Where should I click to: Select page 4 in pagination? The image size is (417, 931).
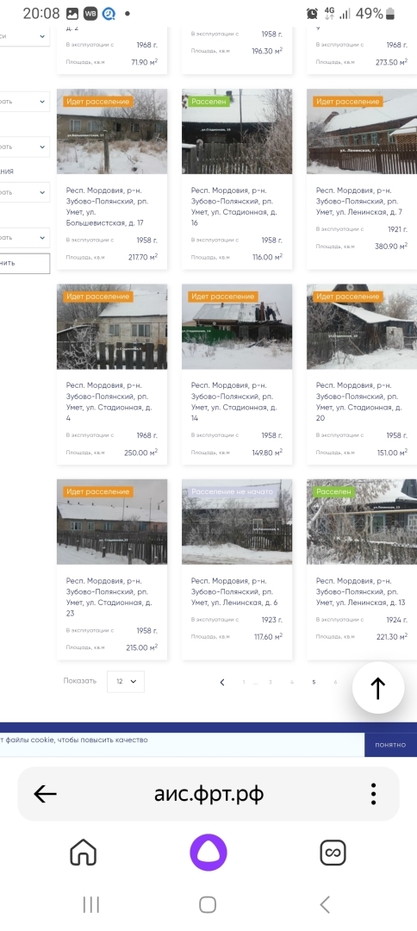pyautogui.click(x=292, y=682)
